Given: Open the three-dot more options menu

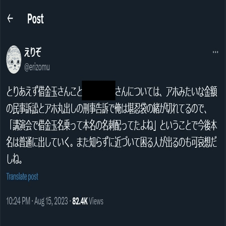Looking at the screenshot, I should [215, 52].
